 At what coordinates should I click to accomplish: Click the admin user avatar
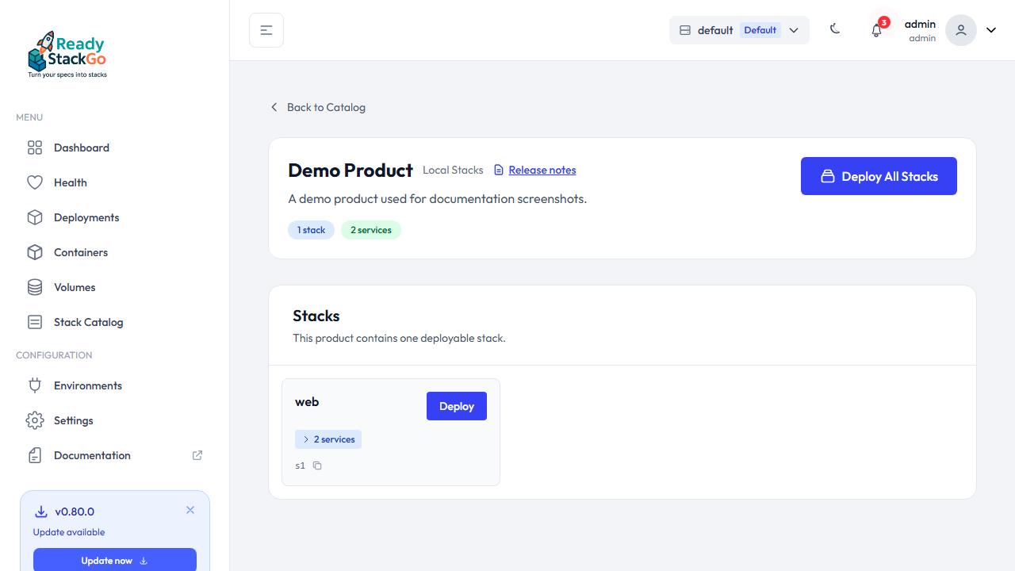[961, 30]
